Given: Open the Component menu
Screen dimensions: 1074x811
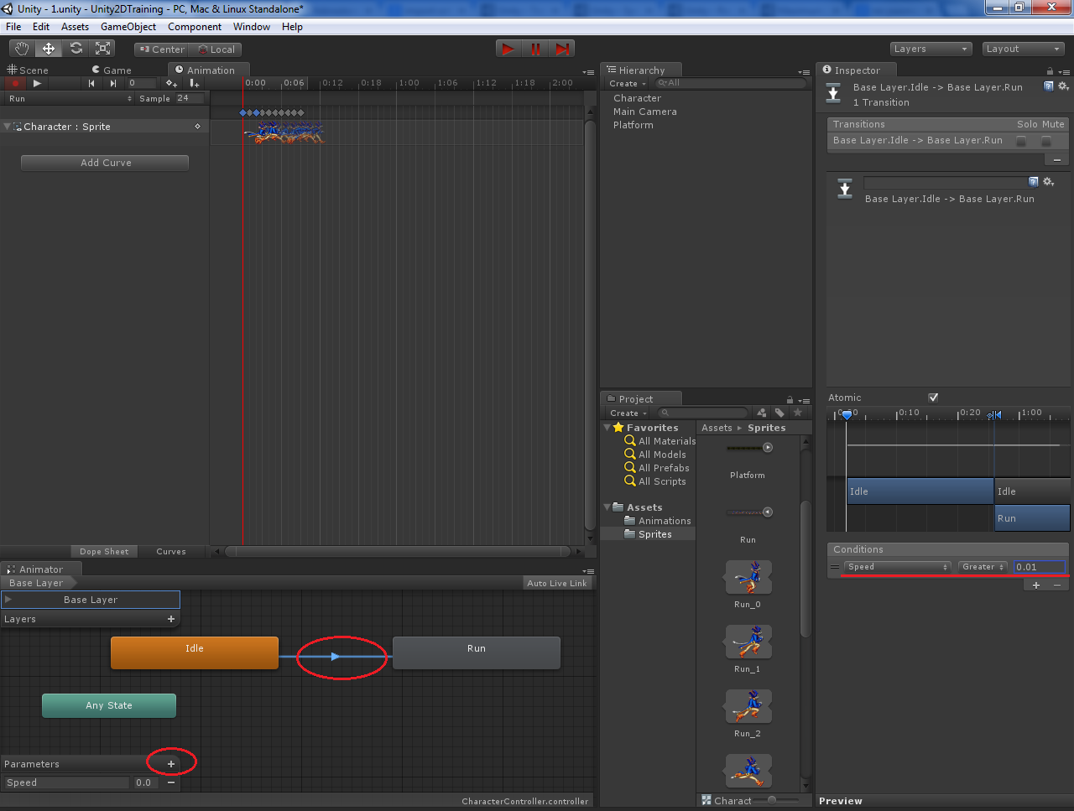Looking at the screenshot, I should click(x=195, y=26).
